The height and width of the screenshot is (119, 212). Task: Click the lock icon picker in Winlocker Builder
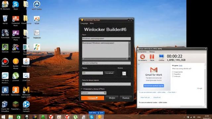pyautogui.click(x=124, y=73)
